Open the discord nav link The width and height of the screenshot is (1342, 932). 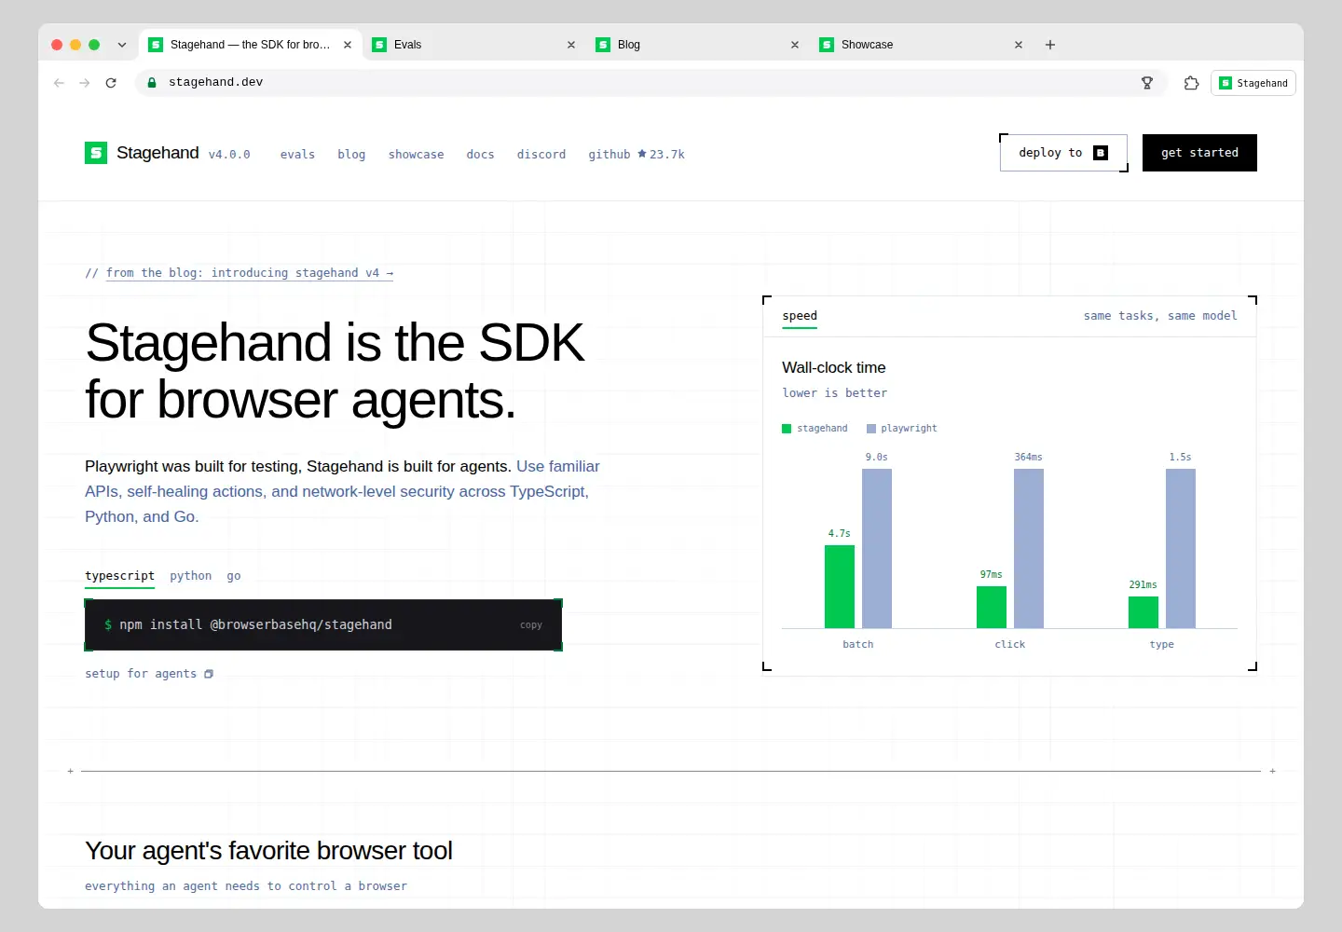click(541, 155)
